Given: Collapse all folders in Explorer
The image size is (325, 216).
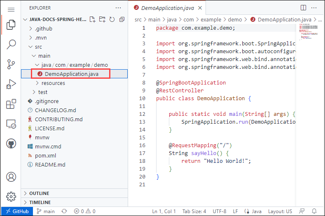Looking at the screenshot, I should click(x=122, y=19).
